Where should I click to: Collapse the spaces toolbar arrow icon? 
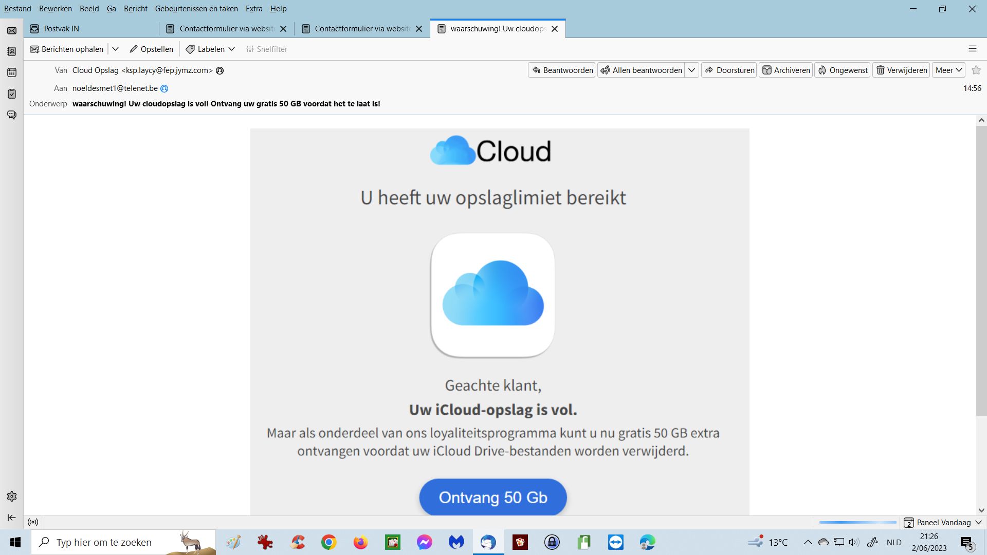click(x=12, y=517)
